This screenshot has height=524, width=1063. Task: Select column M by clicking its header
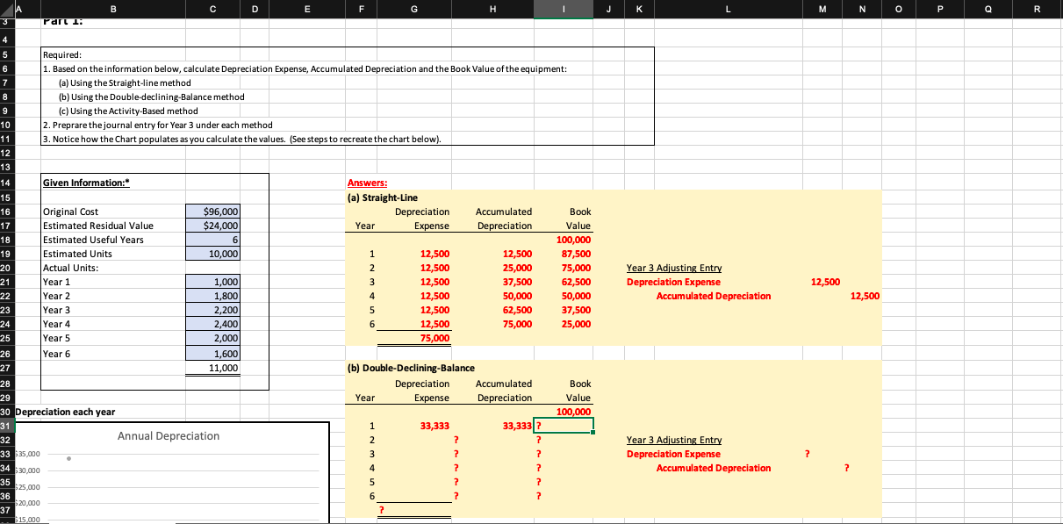click(822, 9)
